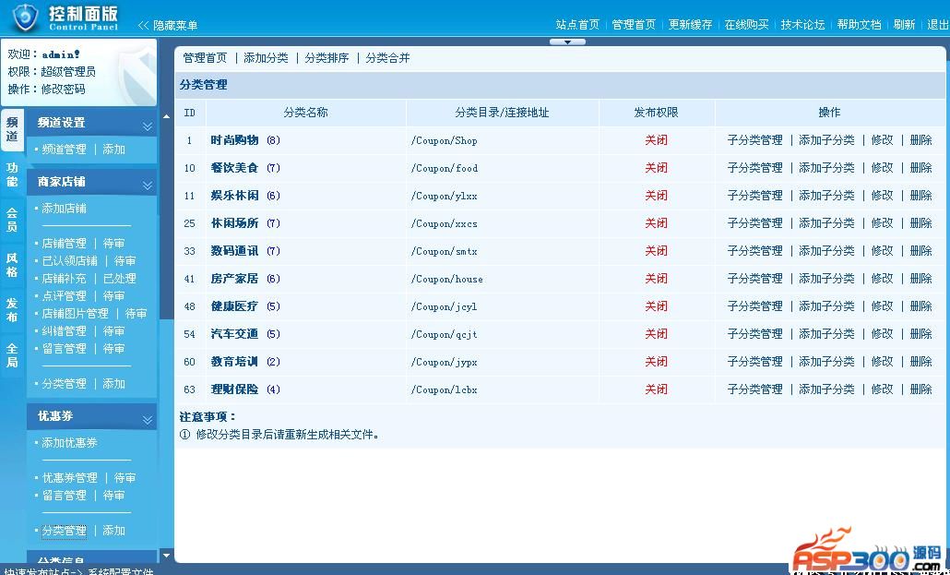Open the 分类排序 link
950x575 pixels.
tap(327, 58)
